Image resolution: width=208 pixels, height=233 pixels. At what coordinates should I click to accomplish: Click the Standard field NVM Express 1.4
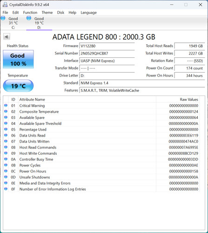[142, 83]
